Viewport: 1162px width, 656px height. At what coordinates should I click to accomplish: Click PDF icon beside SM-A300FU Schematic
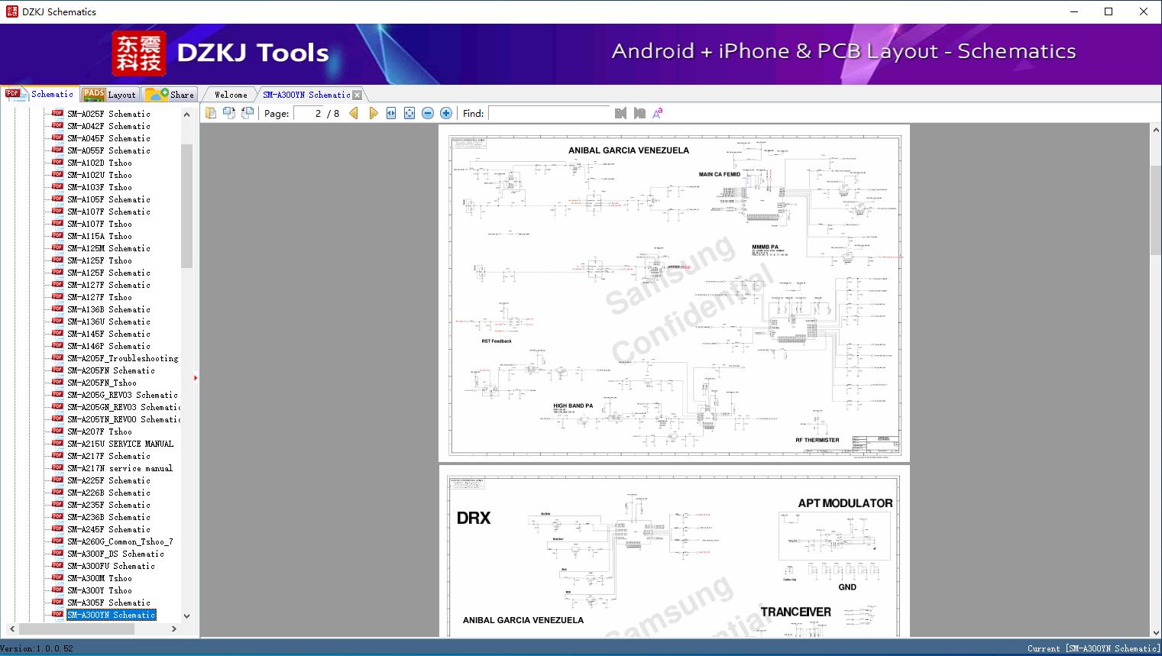57,566
